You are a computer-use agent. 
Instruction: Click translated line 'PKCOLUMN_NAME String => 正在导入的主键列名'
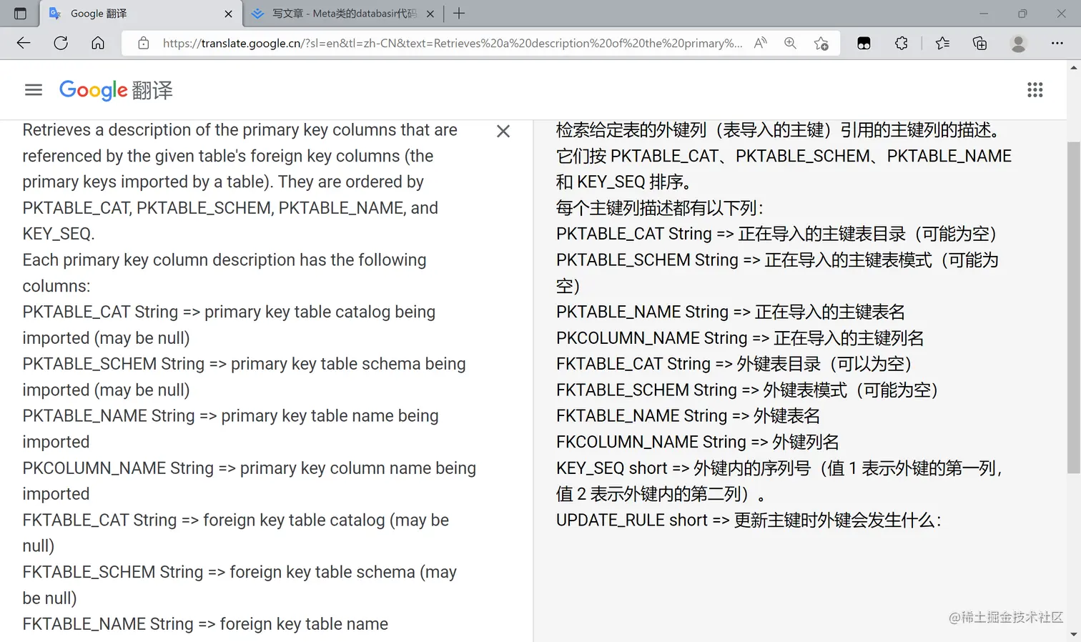coord(740,337)
